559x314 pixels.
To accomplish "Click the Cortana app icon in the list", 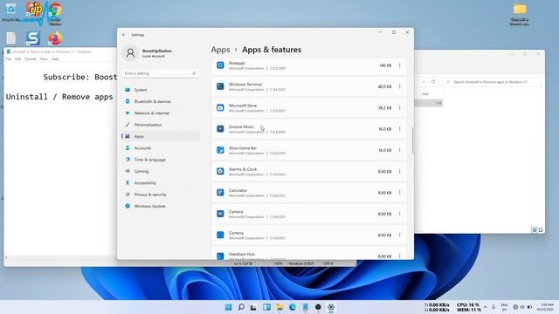I will 220,235.
